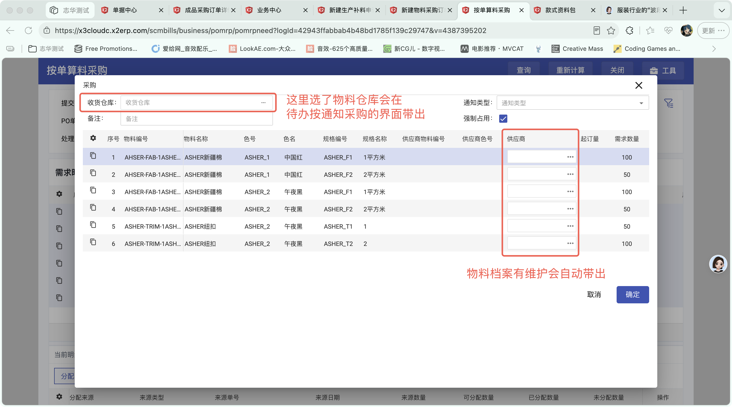Image resolution: width=732 pixels, height=407 pixels.
Task: Show more bookmarks chevron
Action: pos(714,49)
